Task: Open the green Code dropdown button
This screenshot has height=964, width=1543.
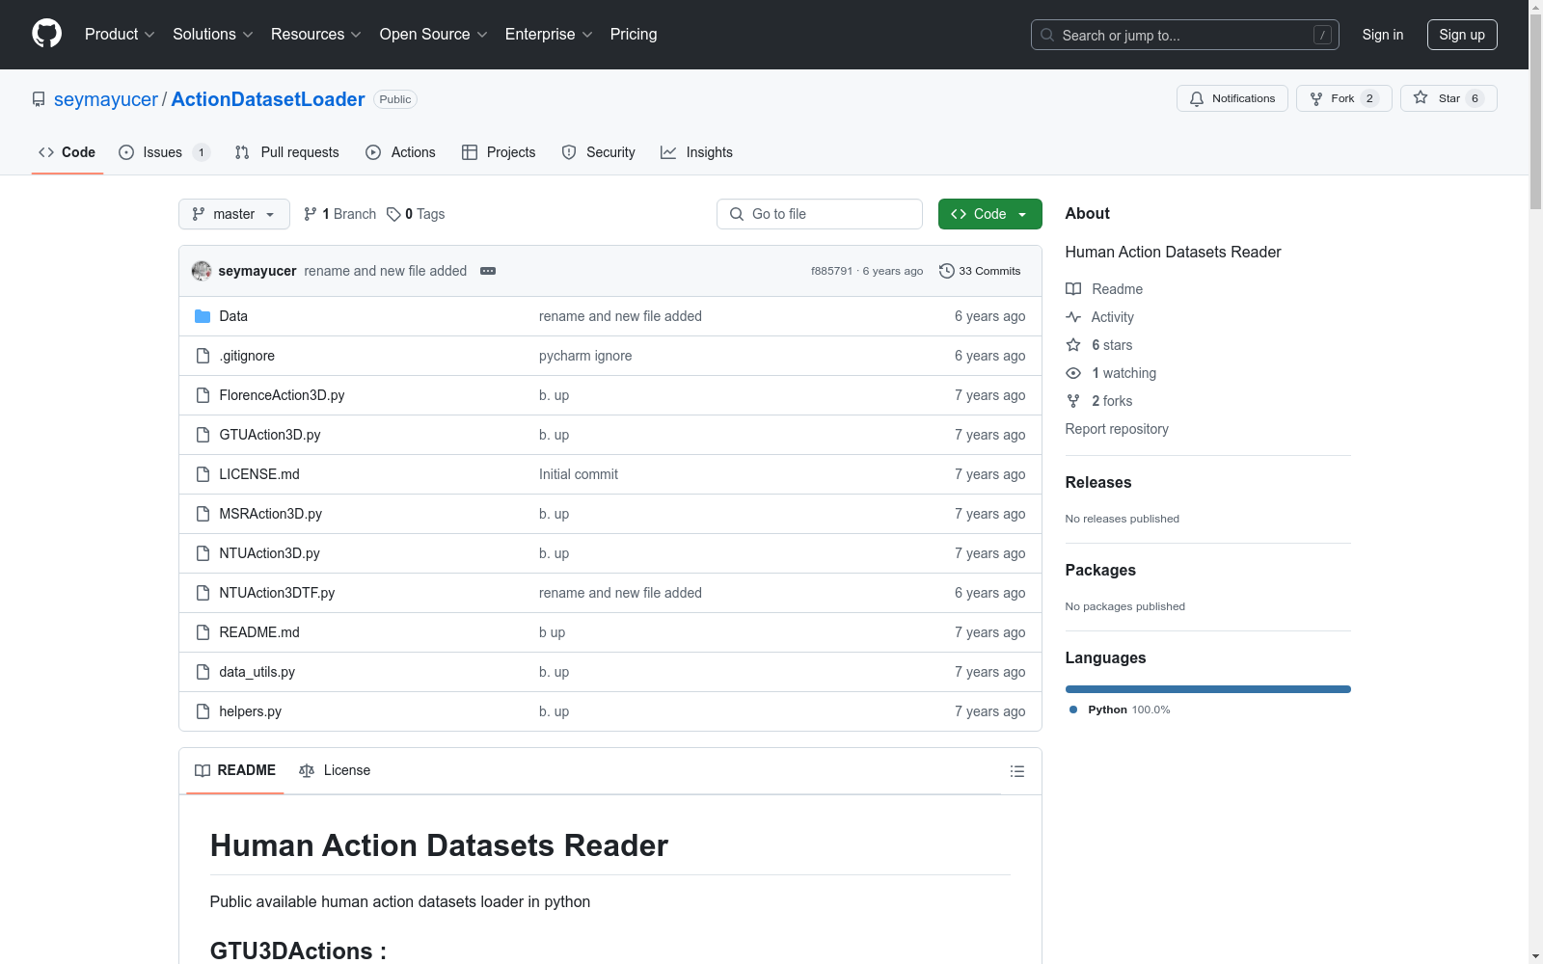Action: coord(989,214)
